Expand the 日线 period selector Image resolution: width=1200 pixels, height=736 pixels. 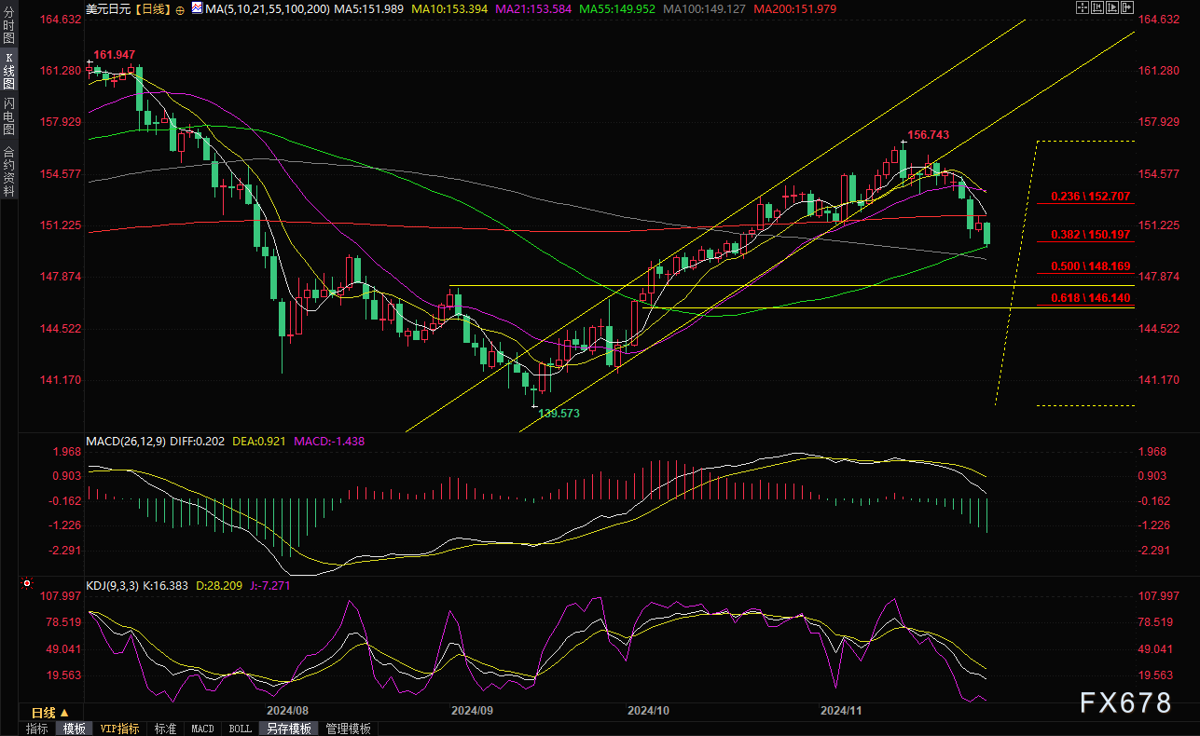pos(45,713)
